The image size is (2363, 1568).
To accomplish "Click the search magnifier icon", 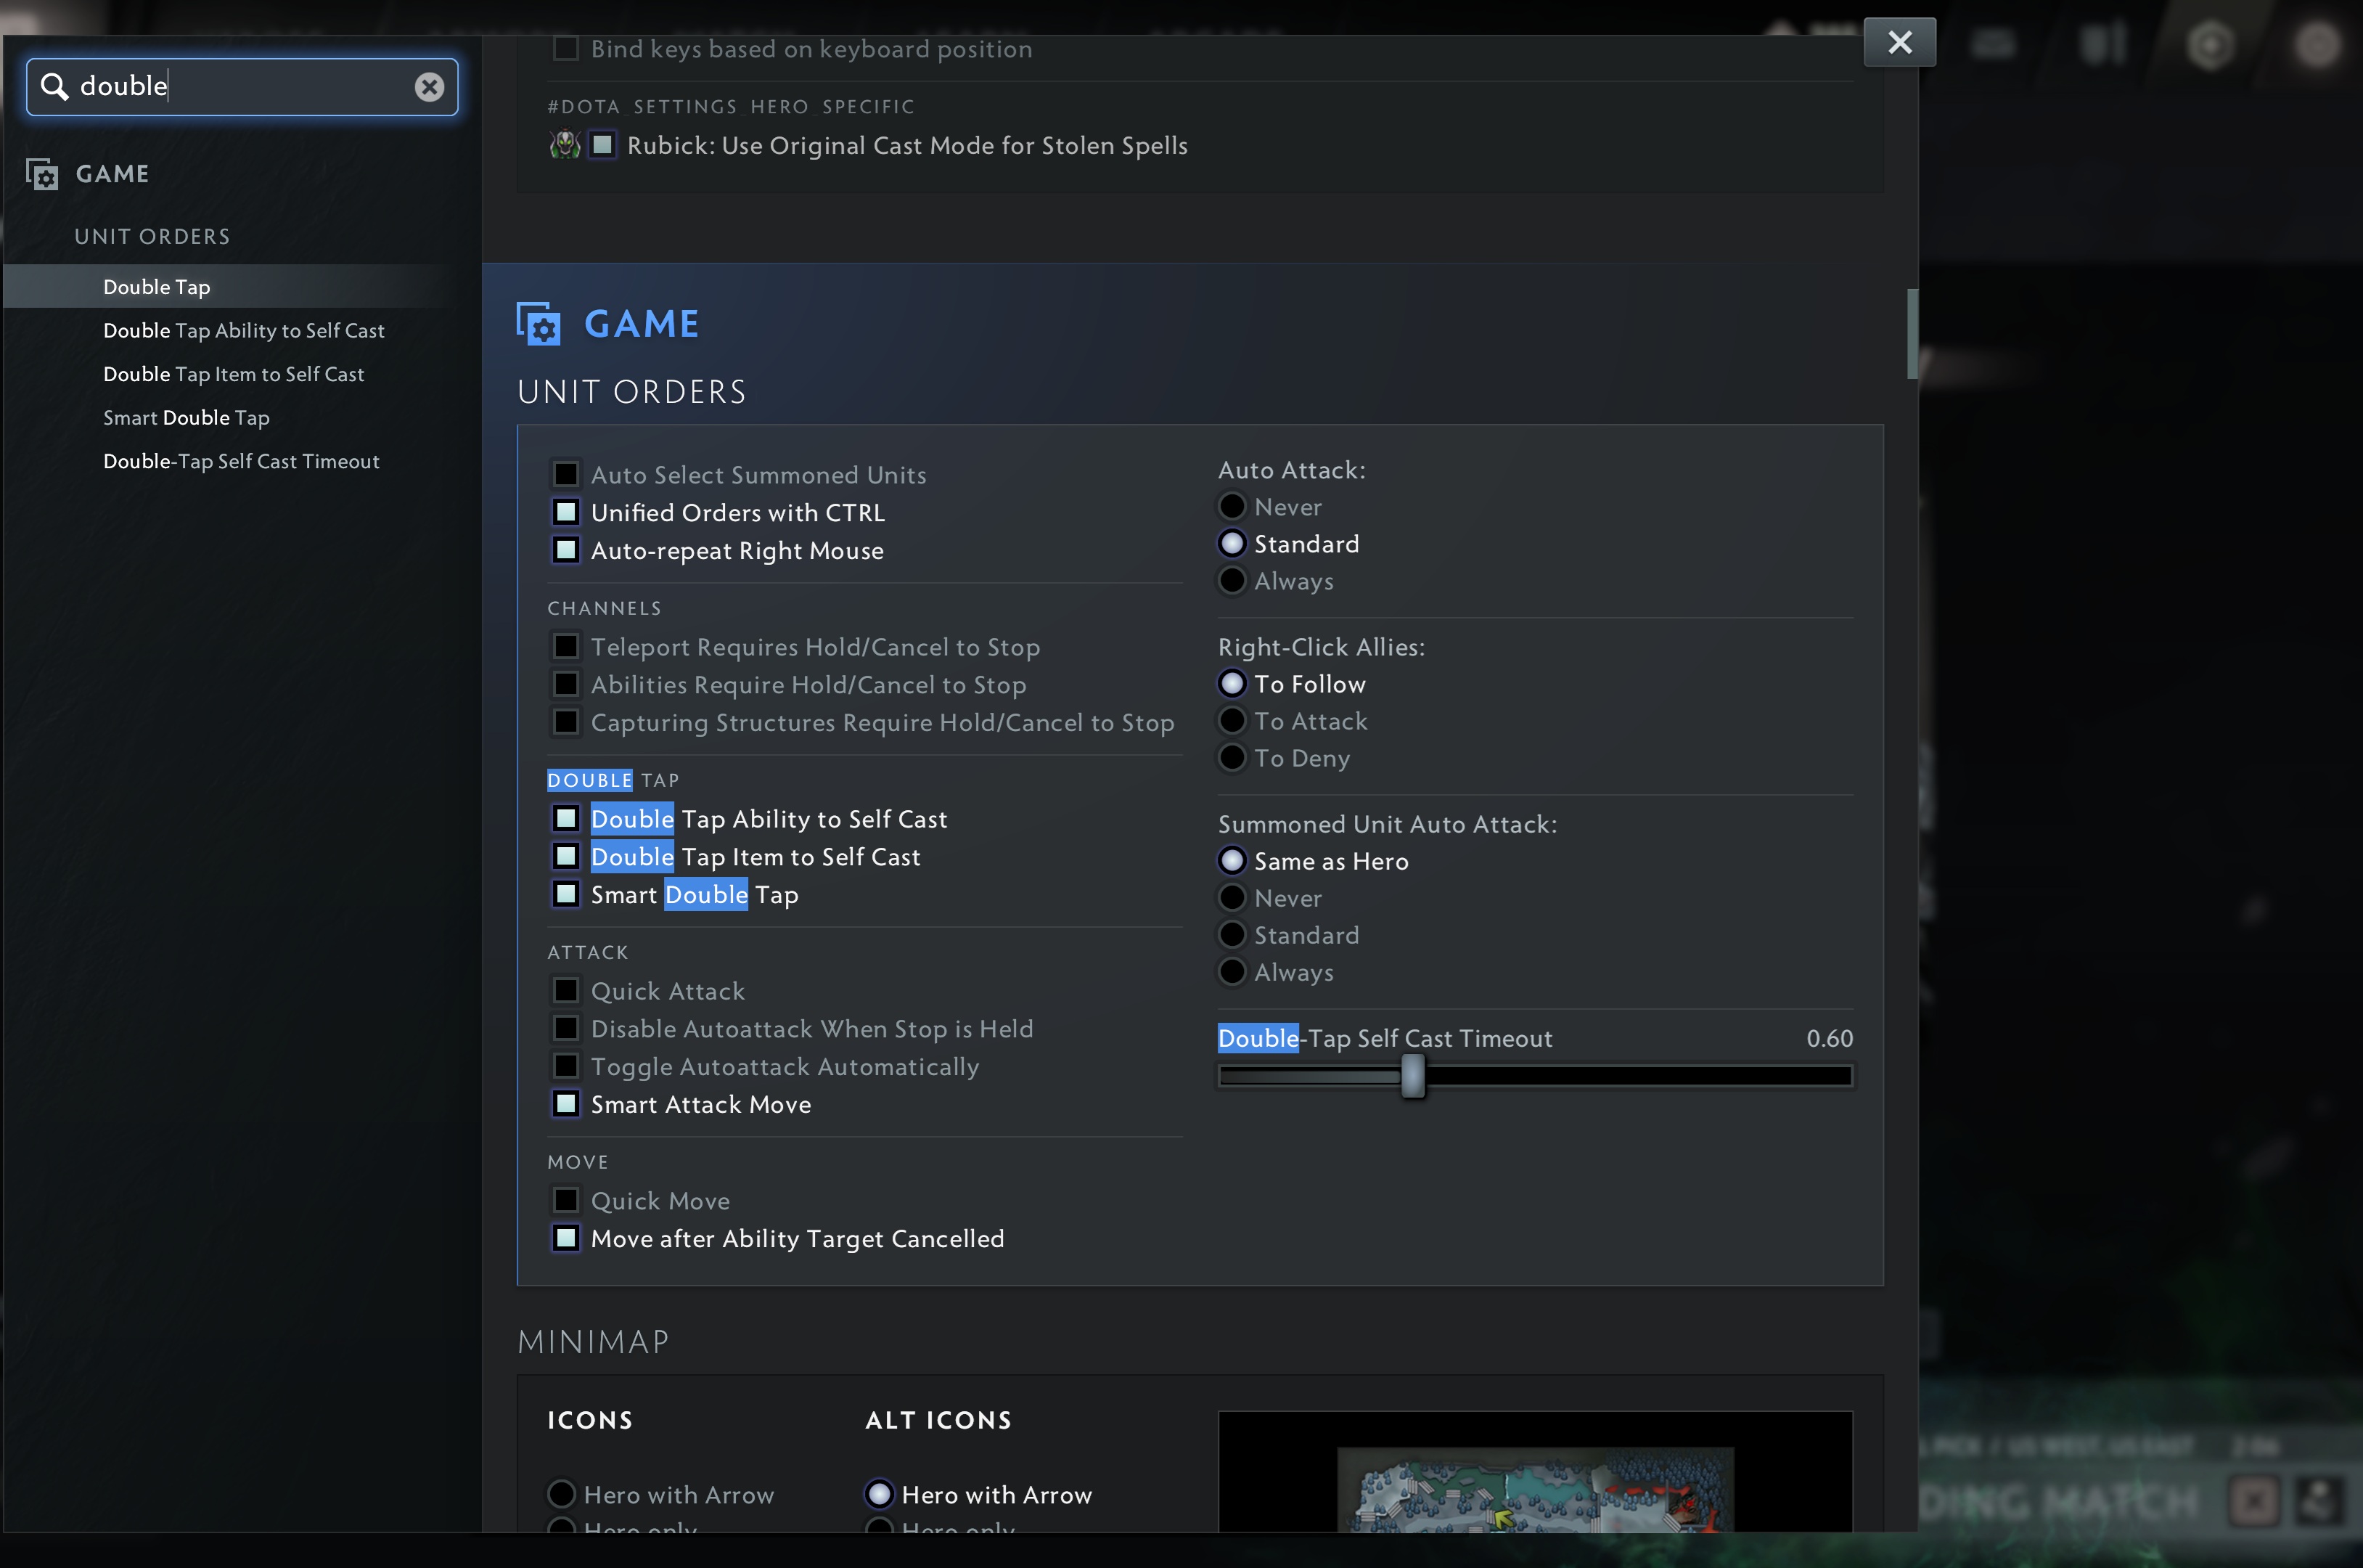I will tap(54, 87).
